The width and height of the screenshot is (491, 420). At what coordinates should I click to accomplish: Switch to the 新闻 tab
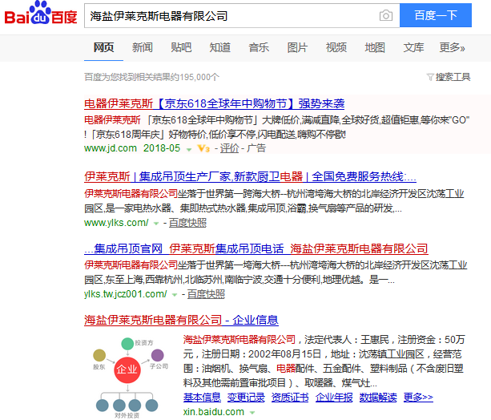pyautogui.click(x=143, y=47)
